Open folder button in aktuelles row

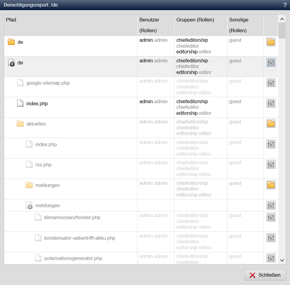click(271, 123)
